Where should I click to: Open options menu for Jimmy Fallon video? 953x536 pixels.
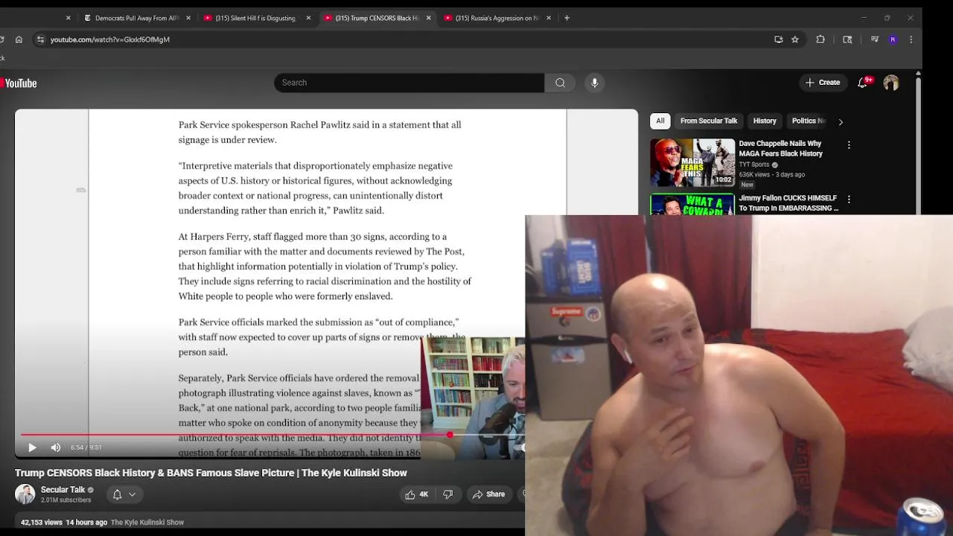[x=849, y=200]
